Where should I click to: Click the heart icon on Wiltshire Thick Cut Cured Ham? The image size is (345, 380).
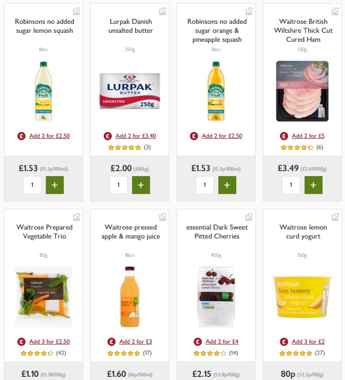[335, 11]
